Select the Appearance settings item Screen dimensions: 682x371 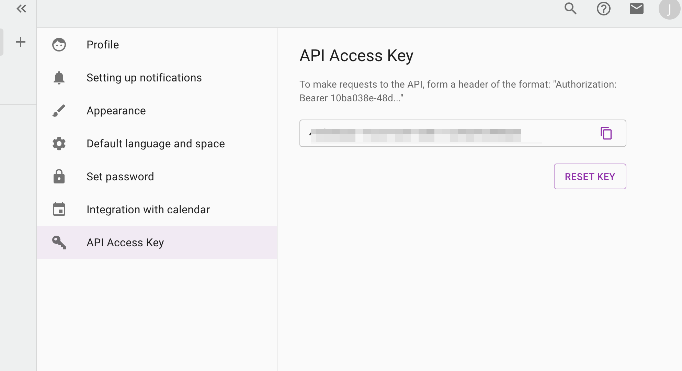coord(116,111)
